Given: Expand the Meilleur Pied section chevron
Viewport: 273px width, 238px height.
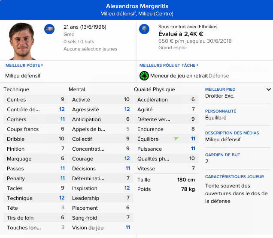Looking at the screenshot, I should (269, 89).
